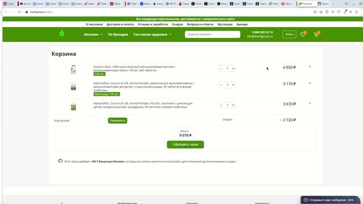
Task: Click the browser address bar URL
Action: 41,12
